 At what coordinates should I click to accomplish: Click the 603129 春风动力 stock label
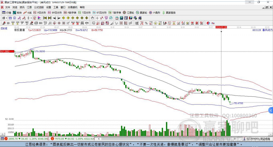pyautogui.click(x=262, y=30)
